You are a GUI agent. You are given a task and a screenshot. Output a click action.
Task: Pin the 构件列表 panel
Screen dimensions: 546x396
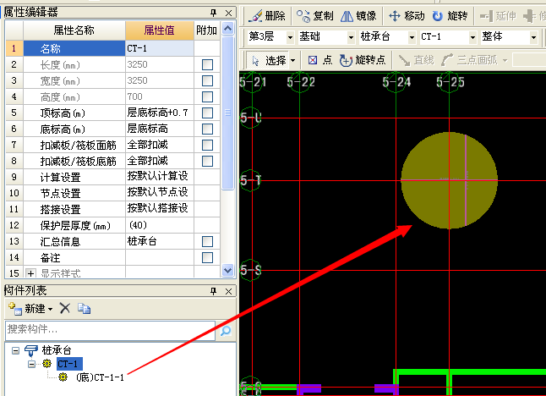tap(214, 291)
